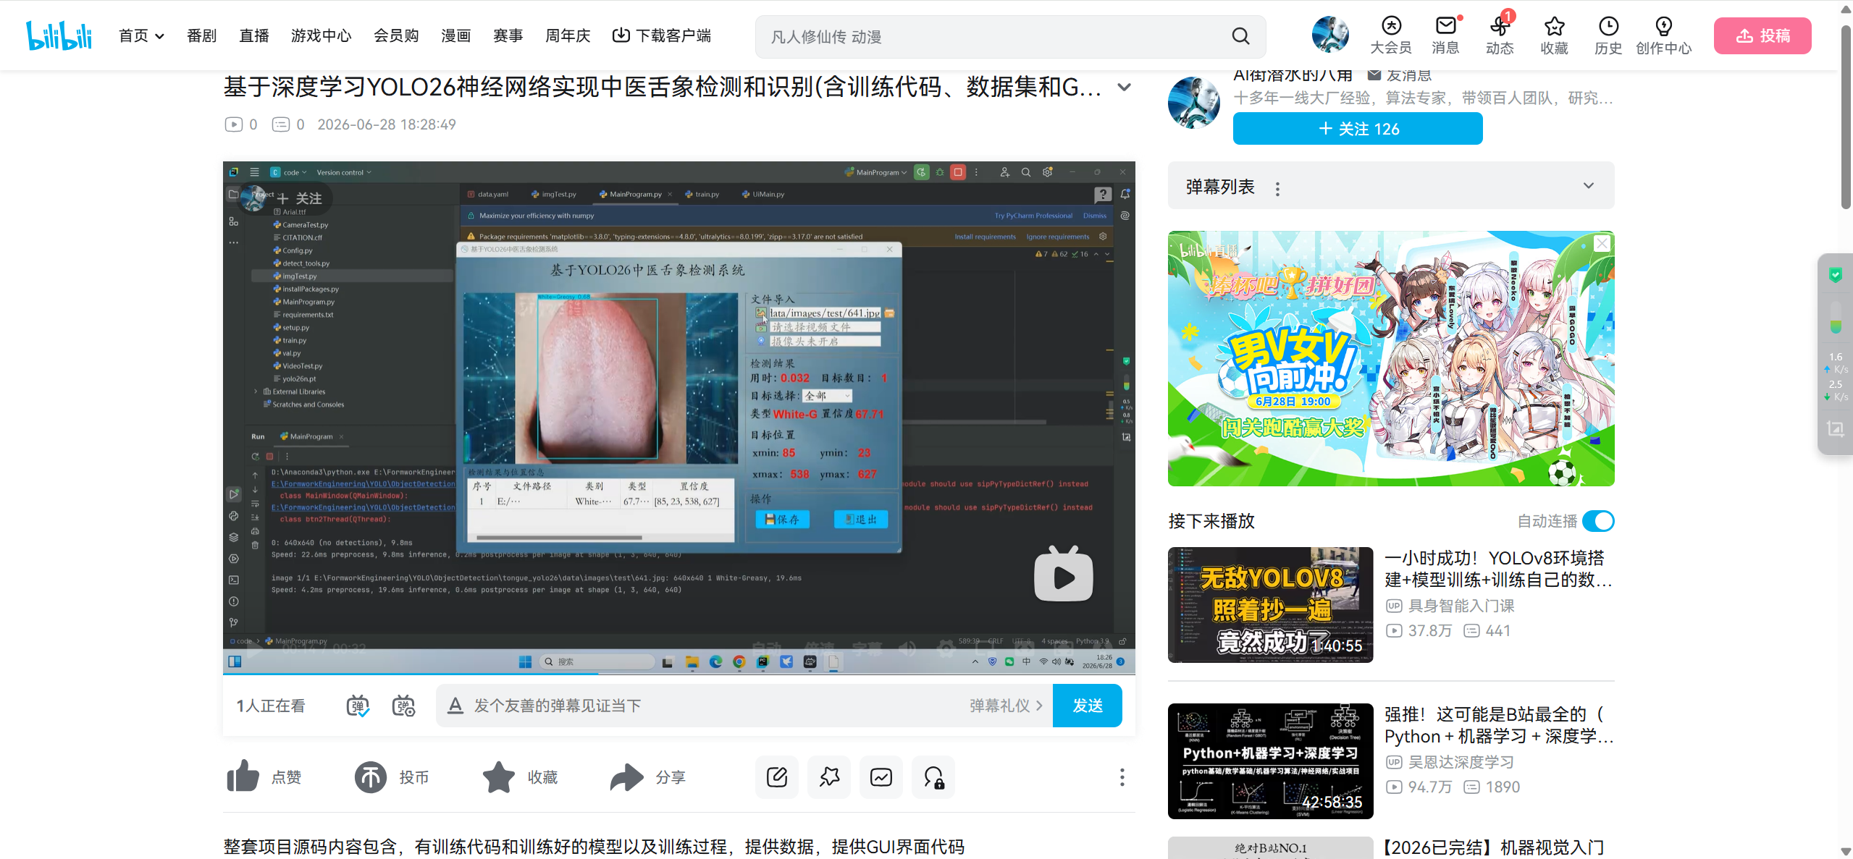Open the 创作中心 creator center icon

click(x=1664, y=35)
